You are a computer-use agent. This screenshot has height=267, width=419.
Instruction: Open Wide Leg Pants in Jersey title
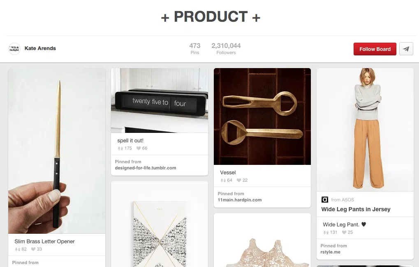click(356, 209)
